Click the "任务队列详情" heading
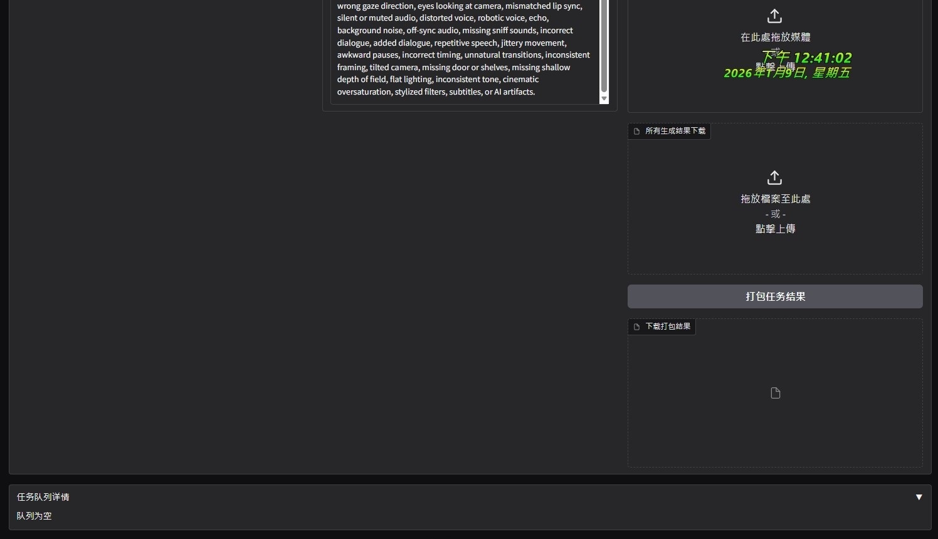 click(43, 497)
